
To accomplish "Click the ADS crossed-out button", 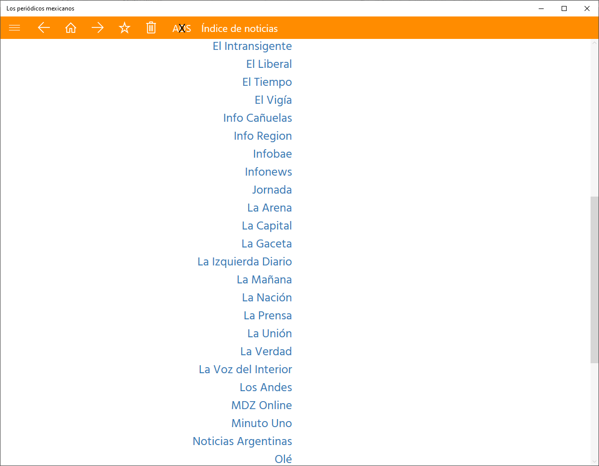I will coord(182,28).
